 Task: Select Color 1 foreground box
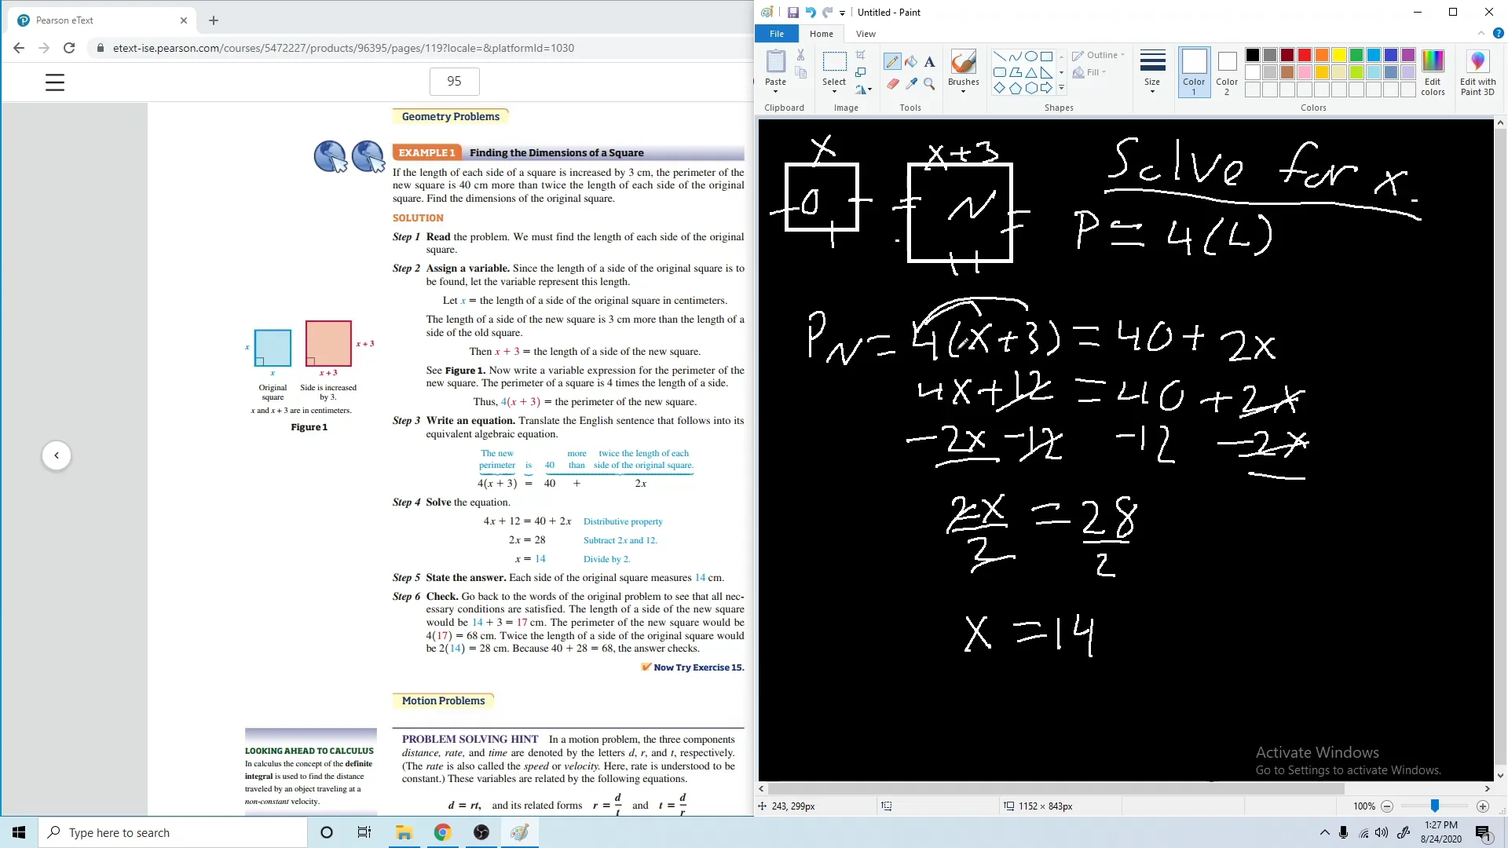[1194, 72]
